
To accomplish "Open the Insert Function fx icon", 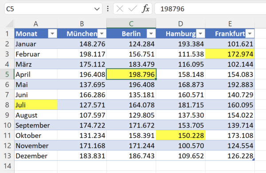I will click(145, 9).
